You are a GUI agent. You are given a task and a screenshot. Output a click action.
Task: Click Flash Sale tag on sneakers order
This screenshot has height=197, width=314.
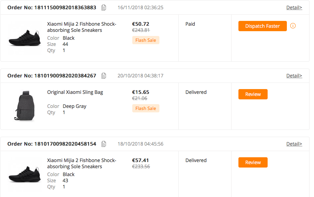coord(146,40)
